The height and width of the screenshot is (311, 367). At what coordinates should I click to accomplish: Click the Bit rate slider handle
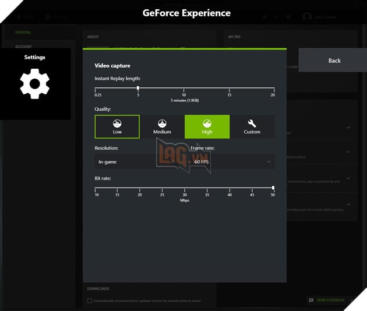pos(273,188)
